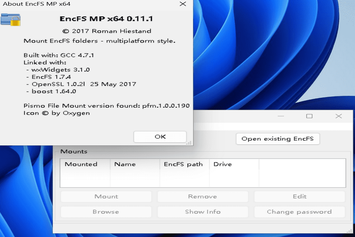
Task: Sort mounts by the Name column
Action: pyautogui.click(x=125, y=164)
